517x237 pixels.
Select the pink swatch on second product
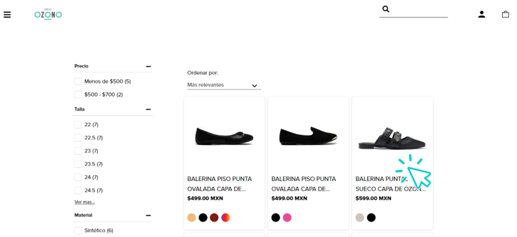(x=287, y=217)
